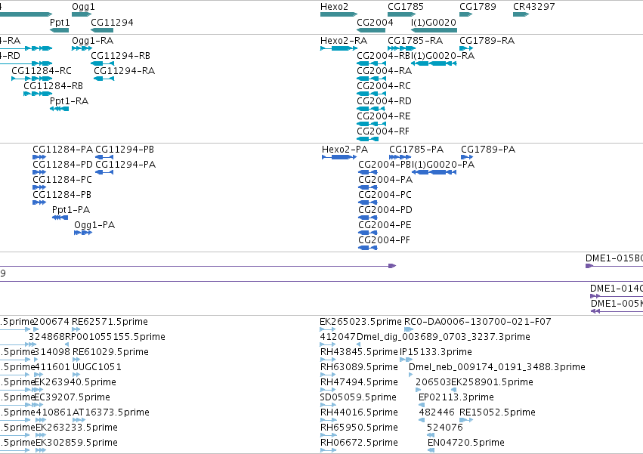
Task: Click transcript CG11284-RB
Action: [38, 94]
